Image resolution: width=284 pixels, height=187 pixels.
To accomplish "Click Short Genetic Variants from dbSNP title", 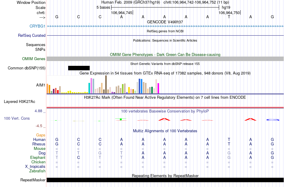I will coord(165,64).
